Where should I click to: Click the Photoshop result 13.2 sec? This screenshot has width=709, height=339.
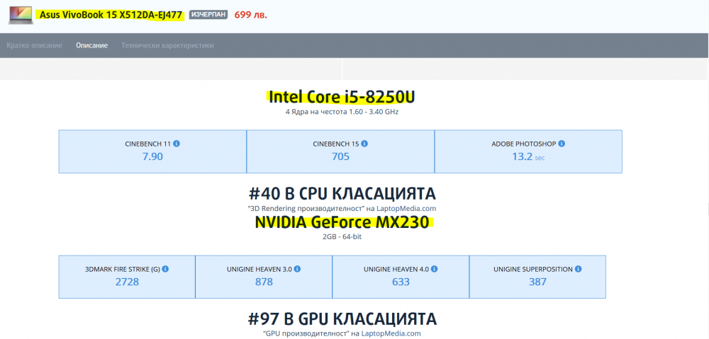[x=529, y=156]
